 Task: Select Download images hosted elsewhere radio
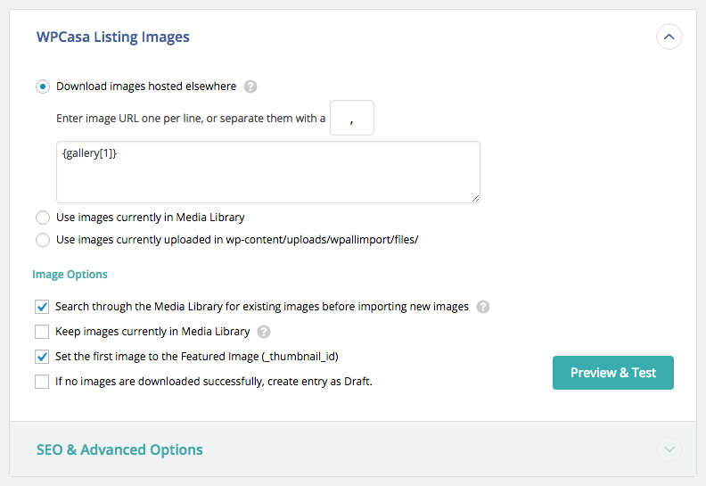42,86
